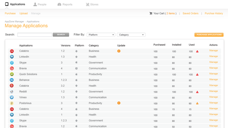Click the LinkedIn version 1.3 app icon
The width and height of the screenshot is (228, 128).
pos(12,57)
